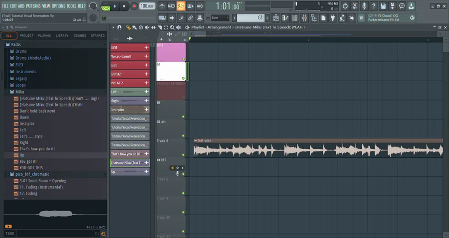Select the Draw pencil tool in Playlist
The height and width of the screenshot is (238, 449).
coord(128,27)
